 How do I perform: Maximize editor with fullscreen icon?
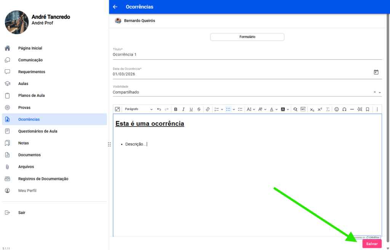coord(118,109)
